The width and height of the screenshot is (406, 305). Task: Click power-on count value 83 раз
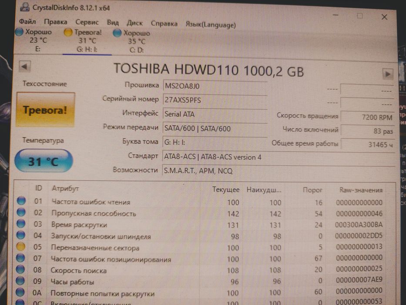(367, 131)
